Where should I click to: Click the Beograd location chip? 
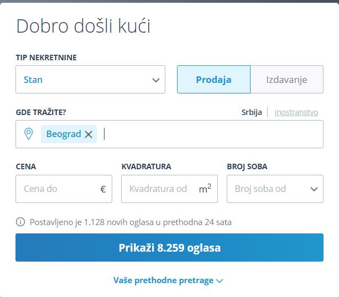point(63,134)
